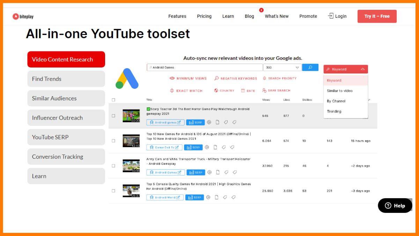Click document icon in Top 10 New Games row
The width and height of the screenshot is (419, 236).
tap(215, 148)
